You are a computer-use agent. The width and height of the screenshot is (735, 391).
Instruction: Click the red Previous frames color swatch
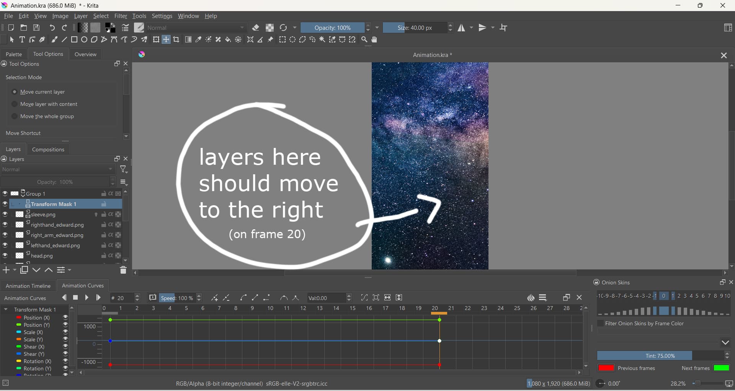coord(606,368)
